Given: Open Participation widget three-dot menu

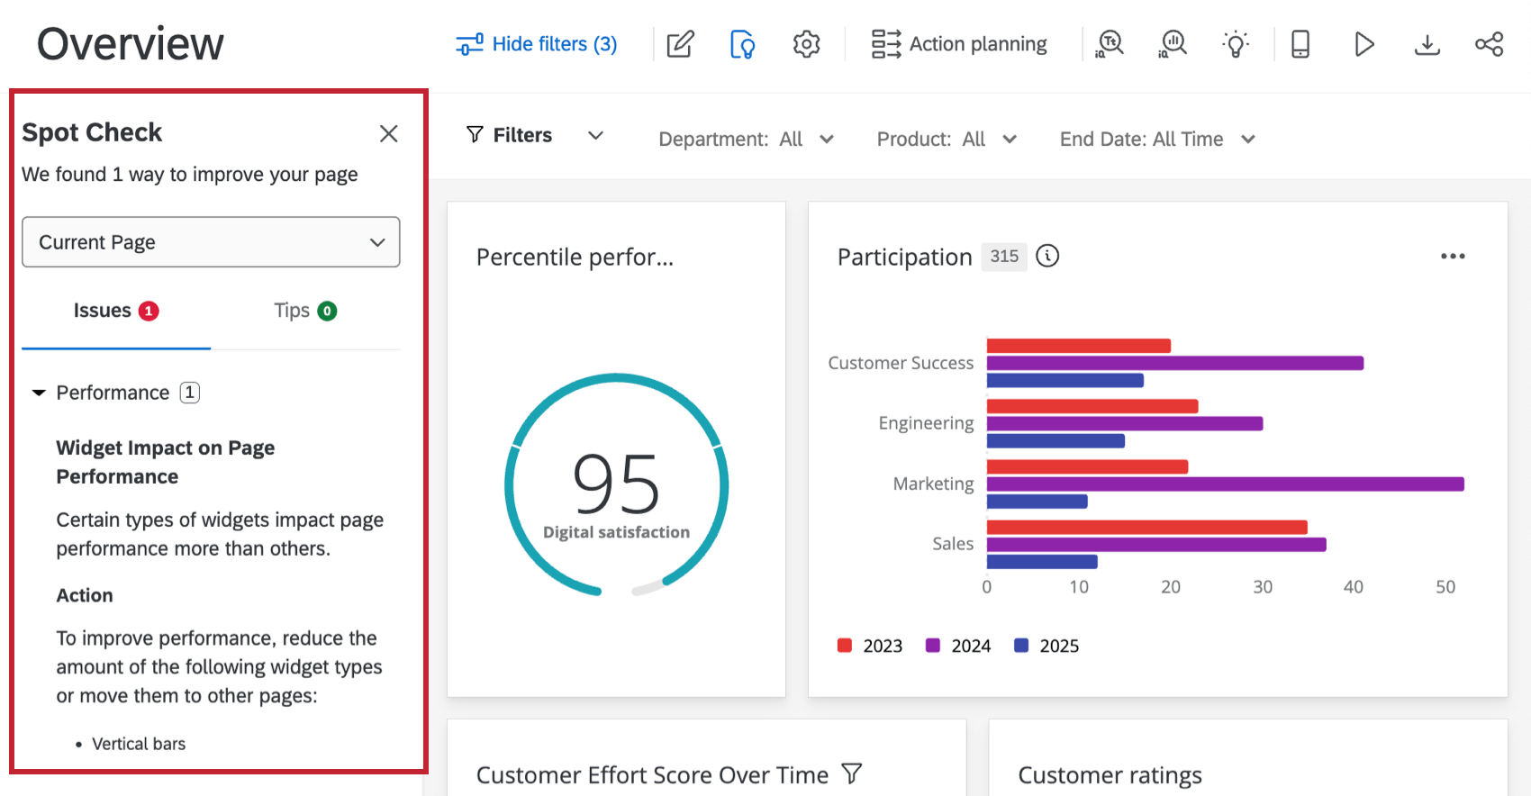Looking at the screenshot, I should pos(1452,257).
